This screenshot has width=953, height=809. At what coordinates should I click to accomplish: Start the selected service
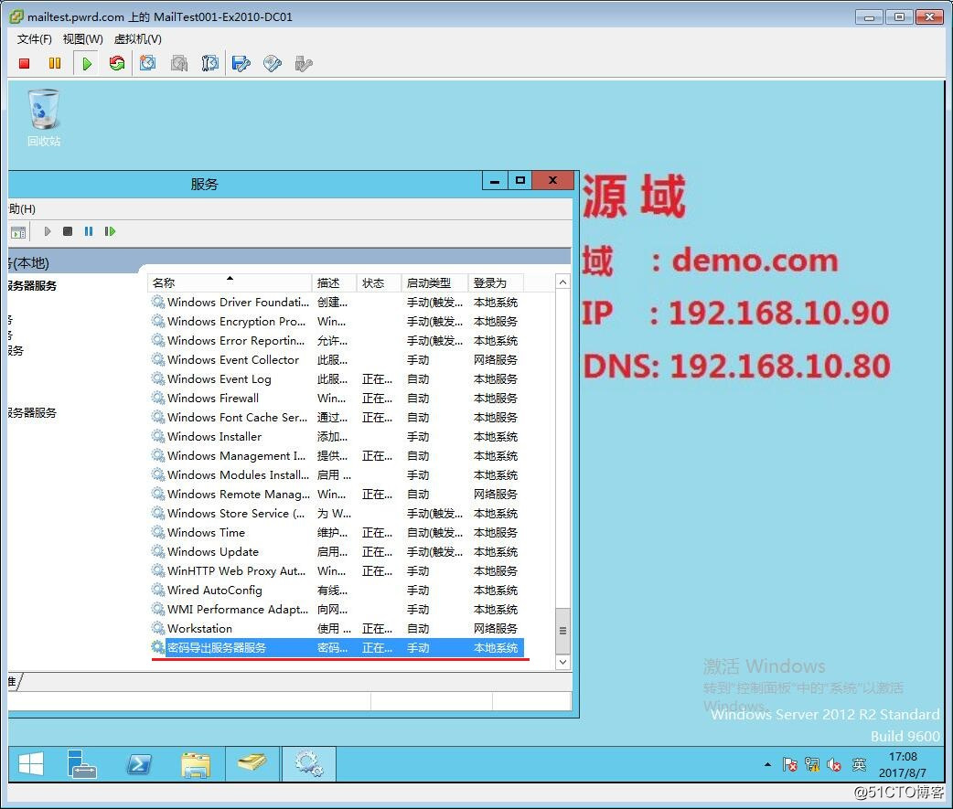48,231
